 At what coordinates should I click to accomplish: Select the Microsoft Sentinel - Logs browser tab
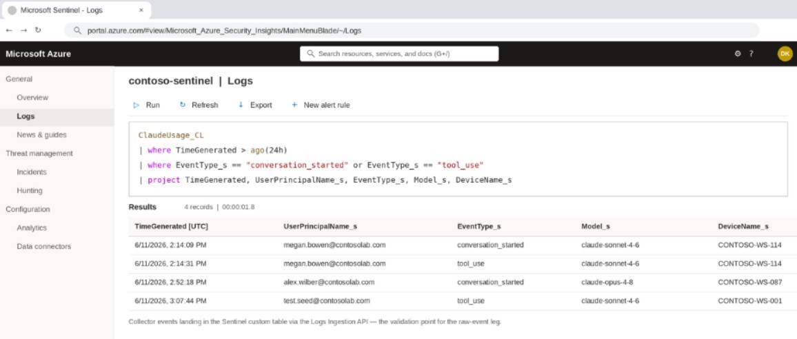point(77,10)
